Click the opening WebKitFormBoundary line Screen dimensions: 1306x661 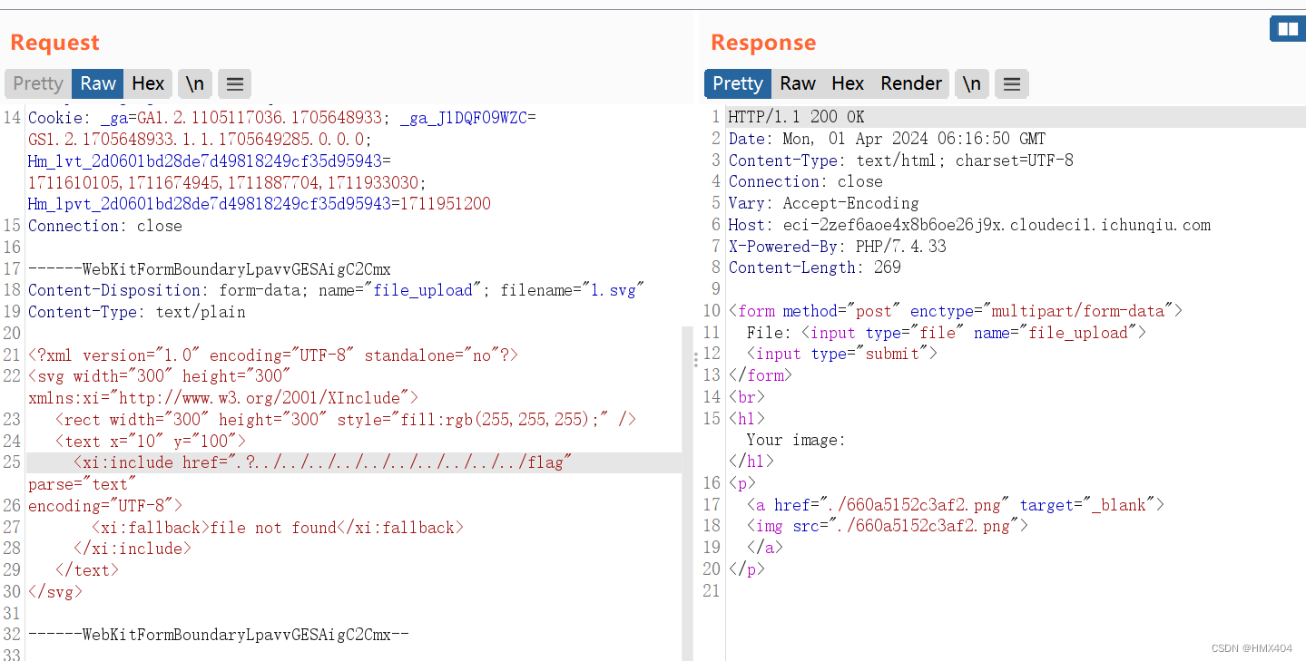pyautogui.click(x=210, y=269)
